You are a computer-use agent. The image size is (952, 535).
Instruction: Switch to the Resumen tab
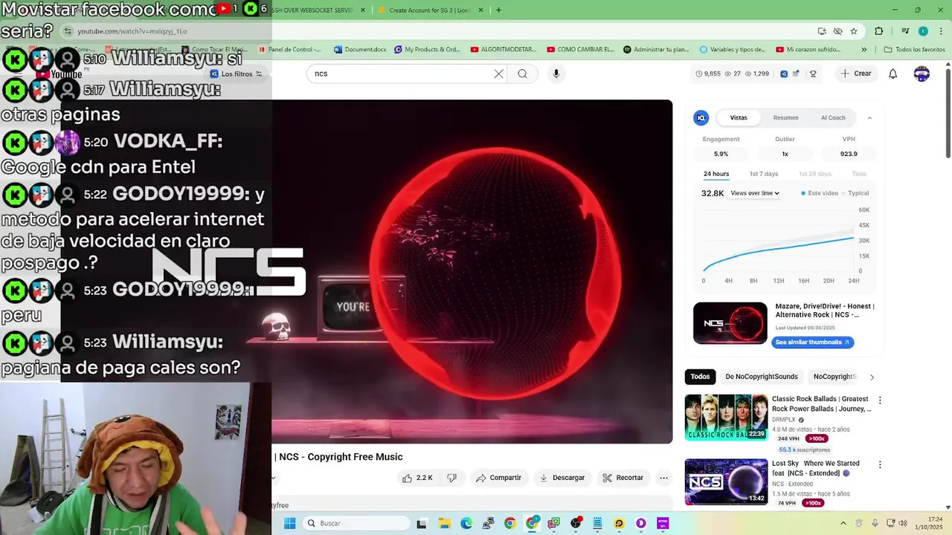click(x=785, y=117)
